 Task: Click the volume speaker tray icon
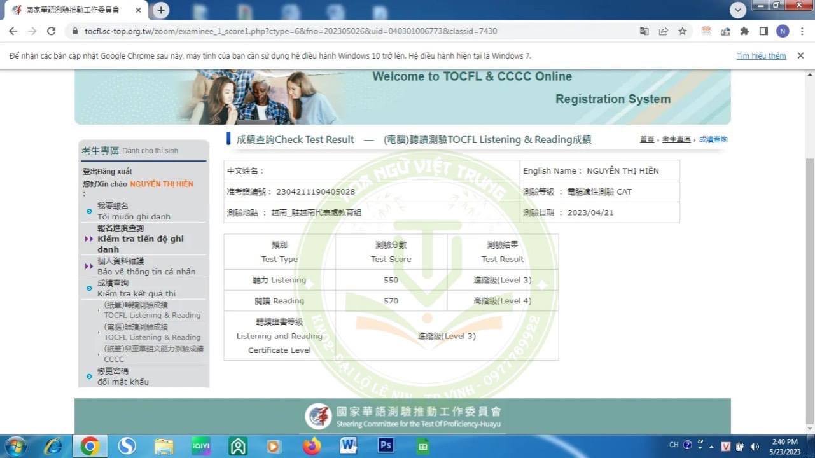tap(755, 446)
